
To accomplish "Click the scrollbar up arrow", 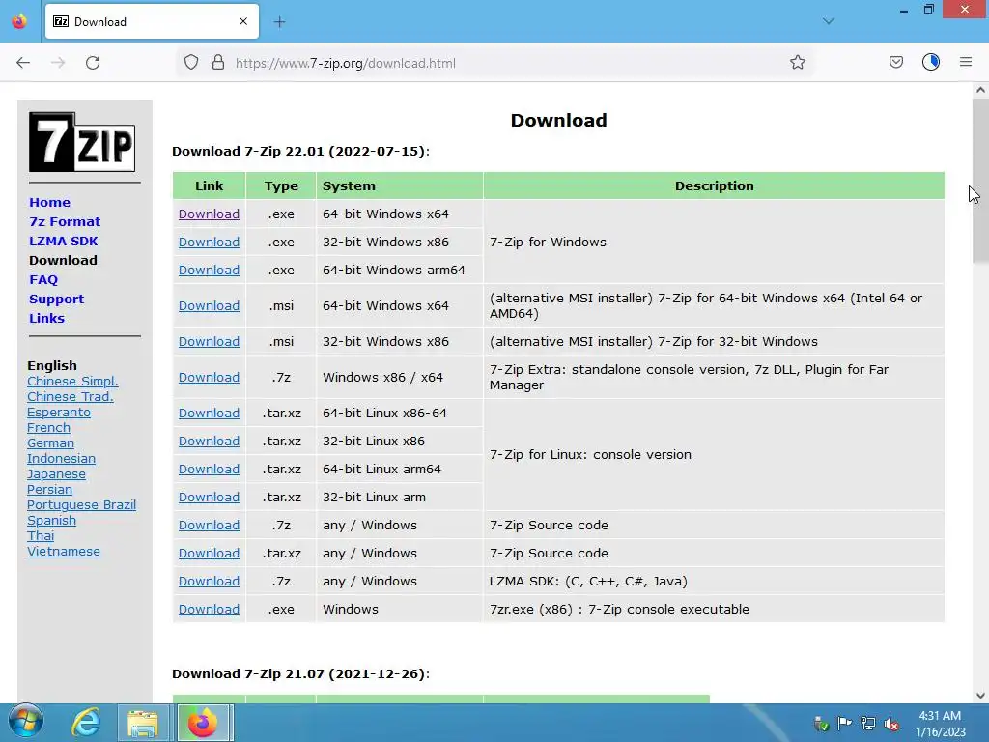I will point(980,90).
